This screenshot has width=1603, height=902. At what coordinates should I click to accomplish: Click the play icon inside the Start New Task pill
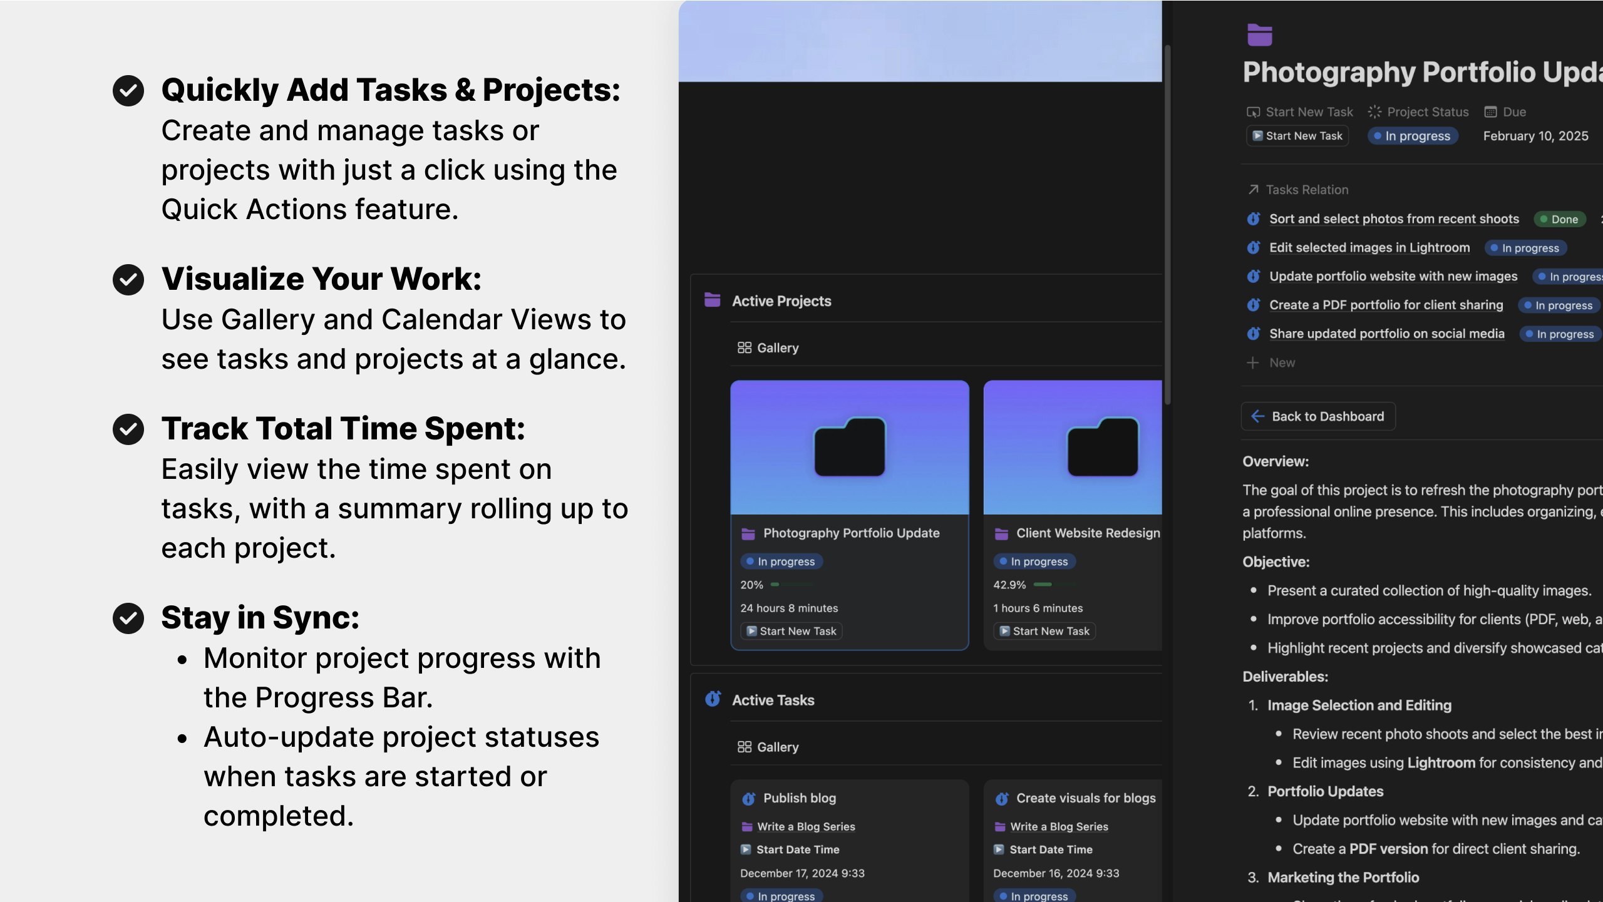pyautogui.click(x=1257, y=135)
